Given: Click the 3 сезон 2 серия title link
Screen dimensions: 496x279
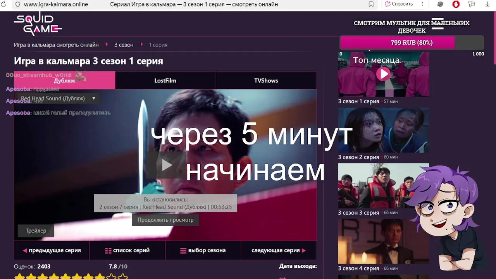Looking at the screenshot, I should pos(358,157).
